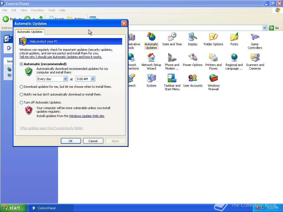Open the Windows Update Web site link
Viewport: 283px width, 212px height.
click(87, 116)
